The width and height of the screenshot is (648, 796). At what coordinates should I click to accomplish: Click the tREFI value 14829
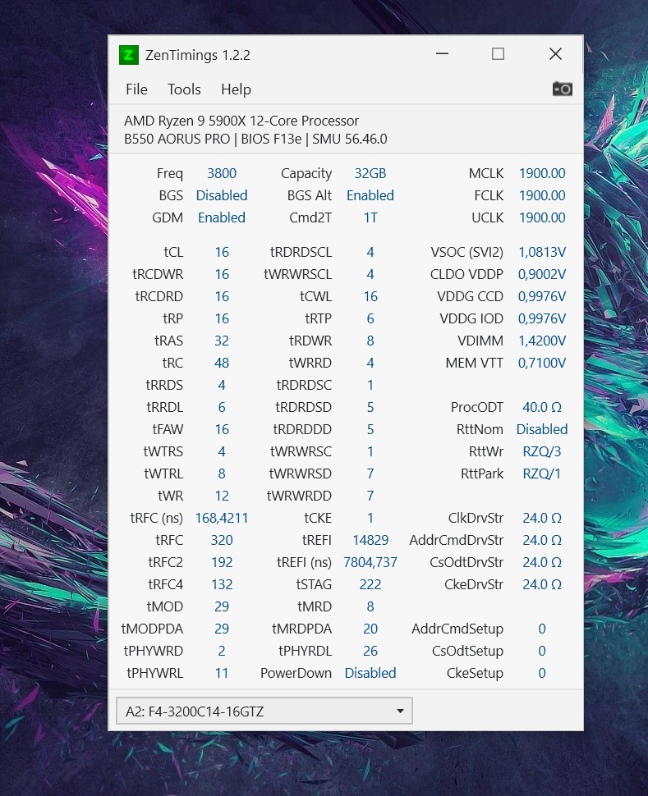(x=370, y=540)
